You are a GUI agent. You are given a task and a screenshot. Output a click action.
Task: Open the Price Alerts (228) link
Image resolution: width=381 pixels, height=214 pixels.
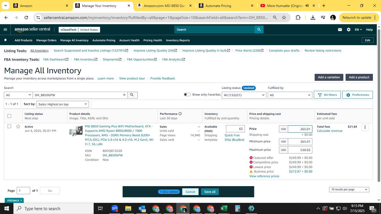249,50
